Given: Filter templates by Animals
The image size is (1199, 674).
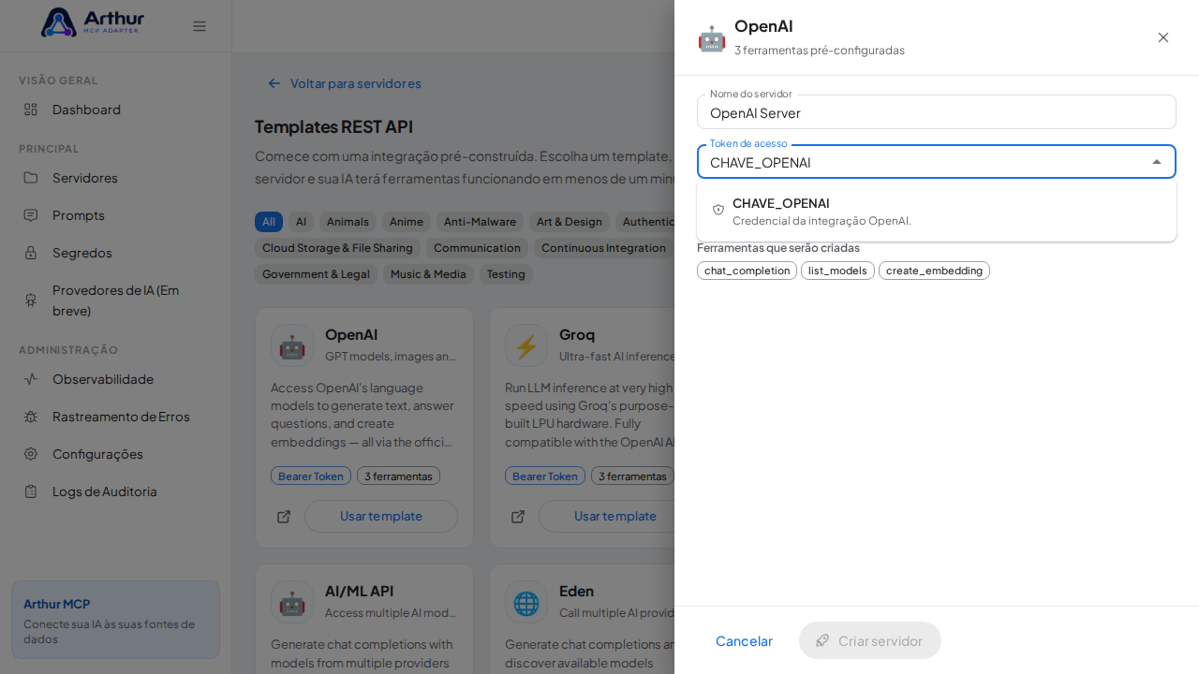Looking at the screenshot, I should click(x=348, y=222).
